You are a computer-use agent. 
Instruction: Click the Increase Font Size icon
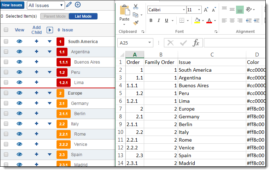206,10
